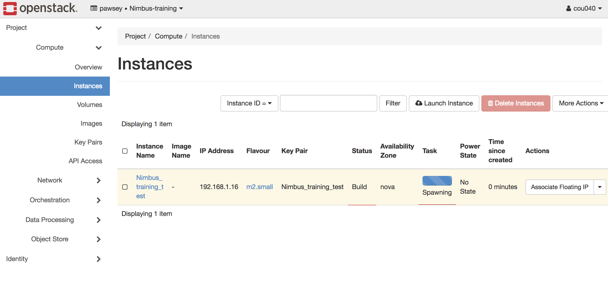Click the Nimbus_training_test instance link
Viewport: 608px width, 291px height.
click(x=150, y=187)
